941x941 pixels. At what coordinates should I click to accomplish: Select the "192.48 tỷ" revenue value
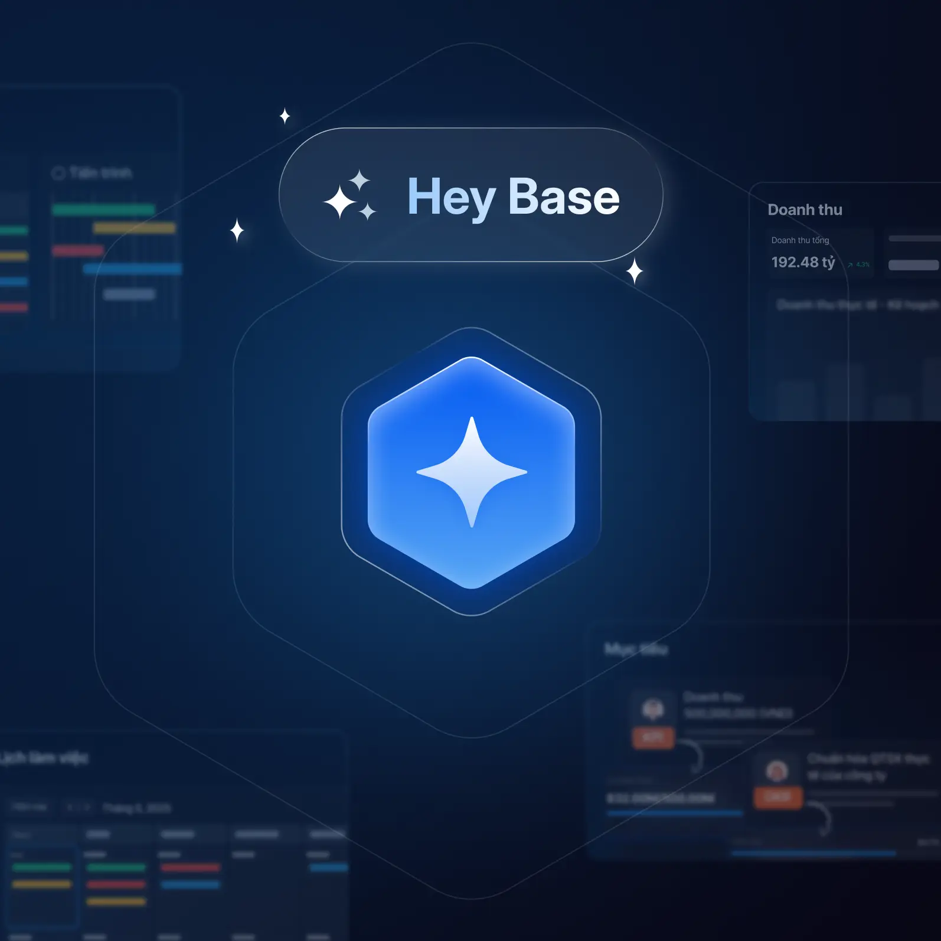[803, 262]
